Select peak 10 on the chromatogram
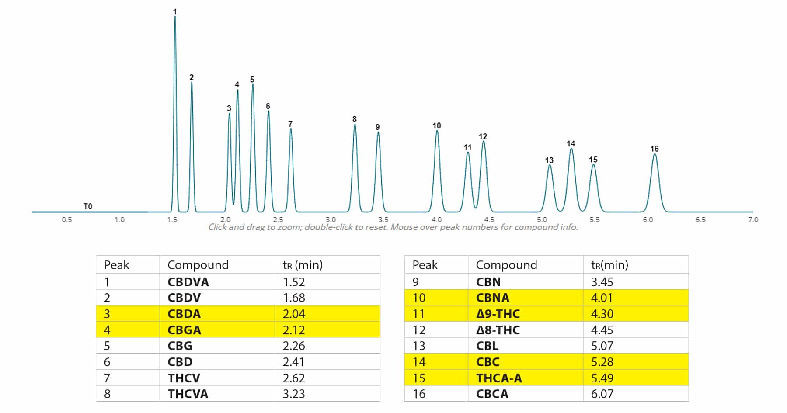Screen dimensions: 787x413 coord(436,126)
